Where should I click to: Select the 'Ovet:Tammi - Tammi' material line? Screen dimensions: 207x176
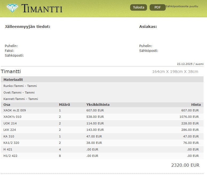[x=19, y=93]
